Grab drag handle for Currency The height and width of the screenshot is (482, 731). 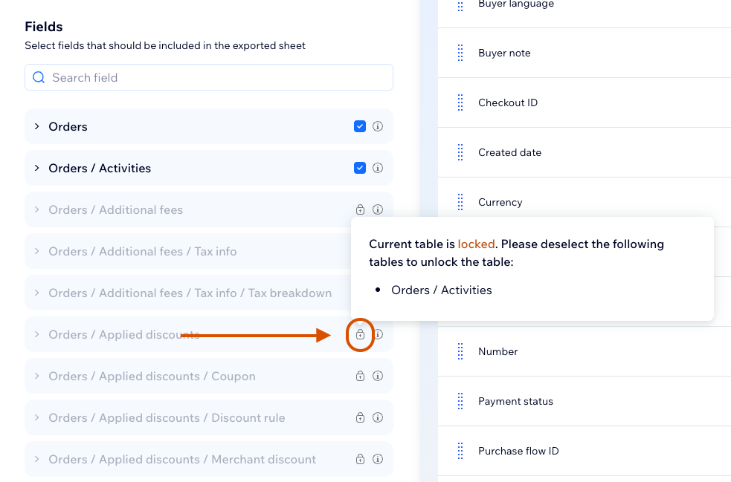pos(460,202)
